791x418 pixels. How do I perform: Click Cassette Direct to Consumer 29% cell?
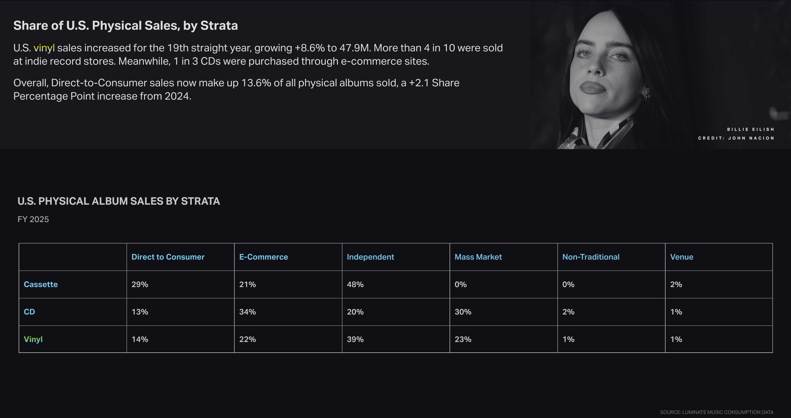(140, 284)
